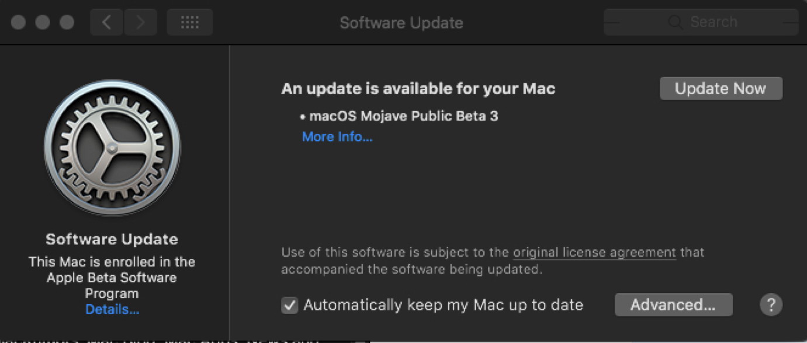Click the Software Update window title
The height and width of the screenshot is (343, 807).
tap(401, 23)
